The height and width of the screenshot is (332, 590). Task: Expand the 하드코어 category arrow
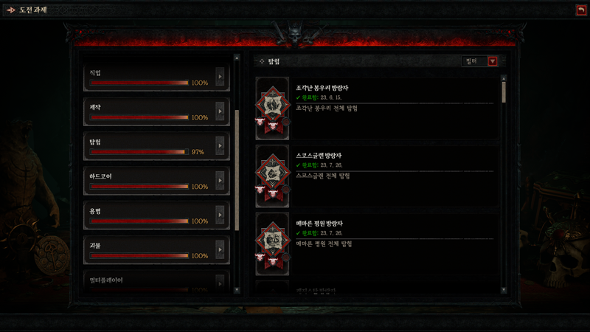pos(220,180)
